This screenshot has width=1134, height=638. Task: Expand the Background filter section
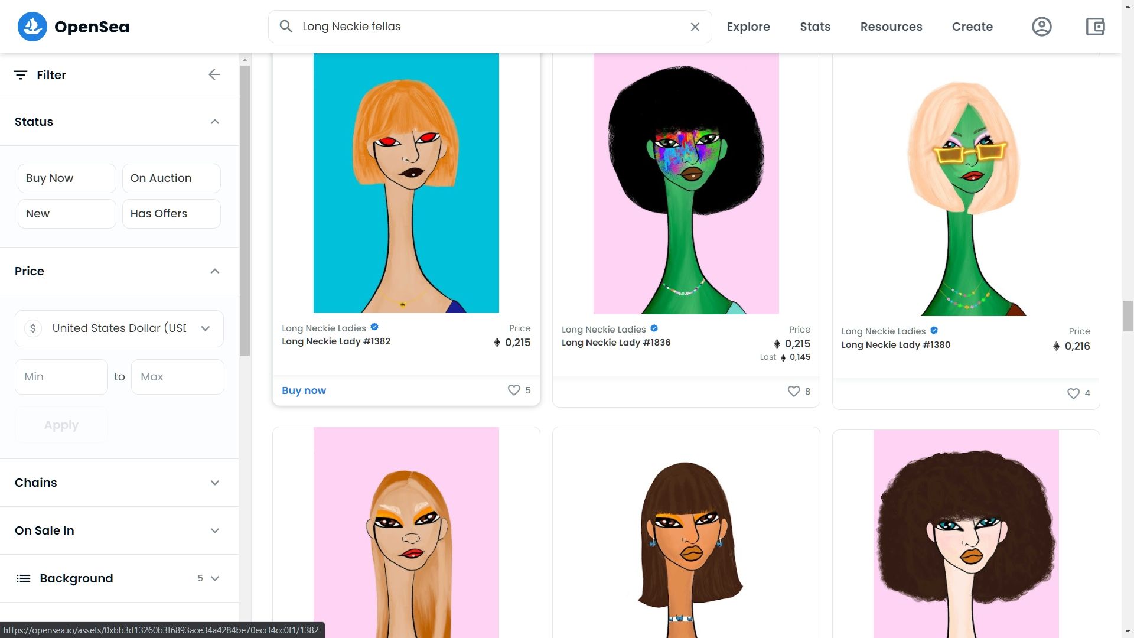(119, 578)
